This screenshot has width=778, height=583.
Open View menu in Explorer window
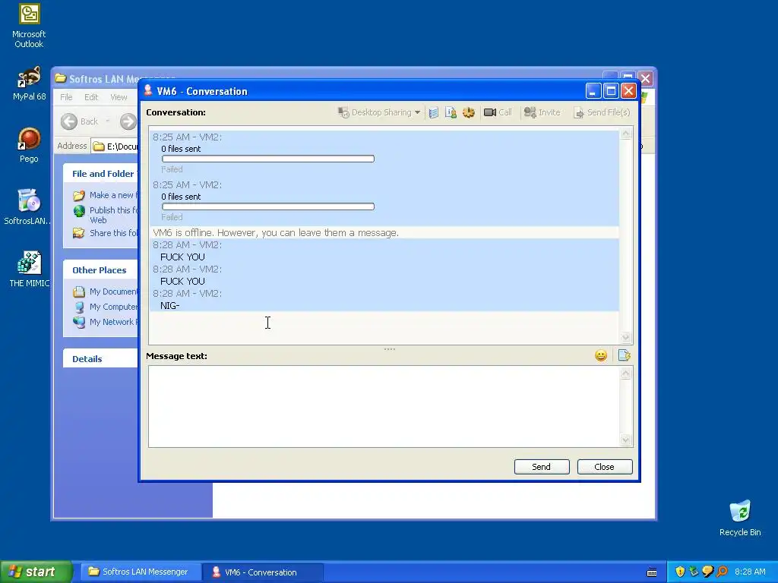point(119,97)
